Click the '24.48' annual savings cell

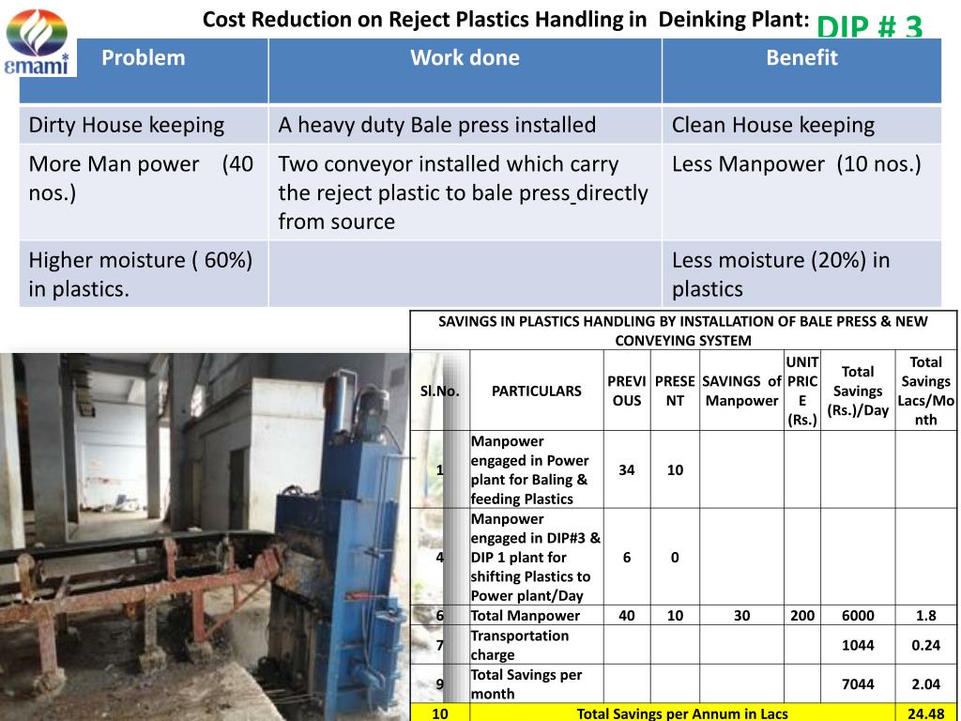[925, 713]
